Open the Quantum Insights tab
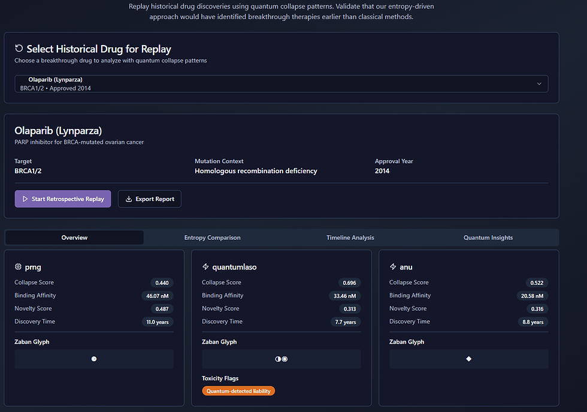The height and width of the screenshot is (412, 587). [x=488, y=237]
